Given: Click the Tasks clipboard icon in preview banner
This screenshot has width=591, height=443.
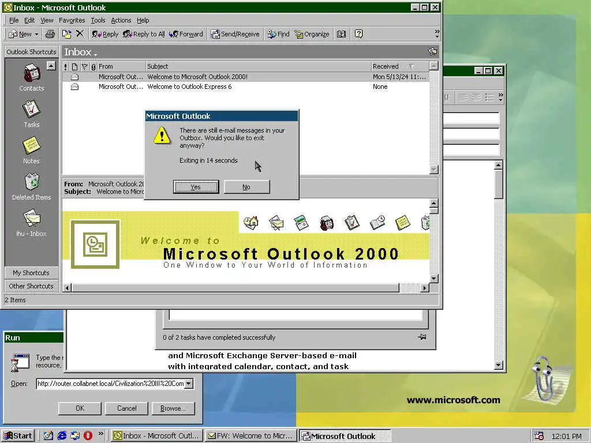Looking at the screenshot, I should 351,222.
